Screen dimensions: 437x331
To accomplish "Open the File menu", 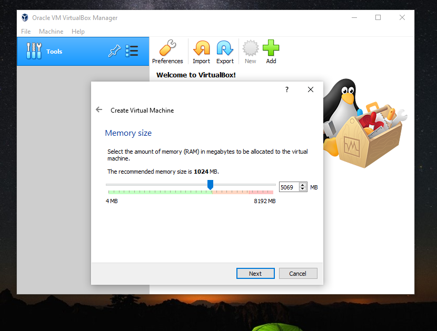I will tap(25, 32).
